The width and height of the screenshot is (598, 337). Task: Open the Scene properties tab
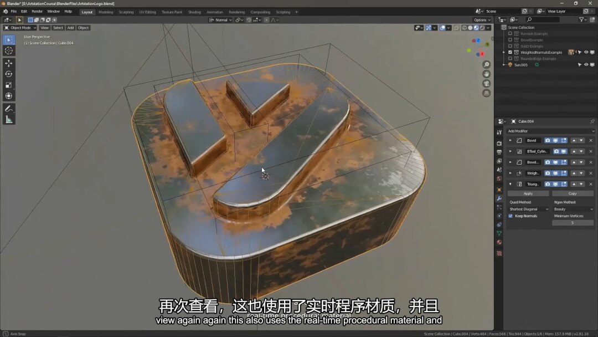click(x=499, y=170)
